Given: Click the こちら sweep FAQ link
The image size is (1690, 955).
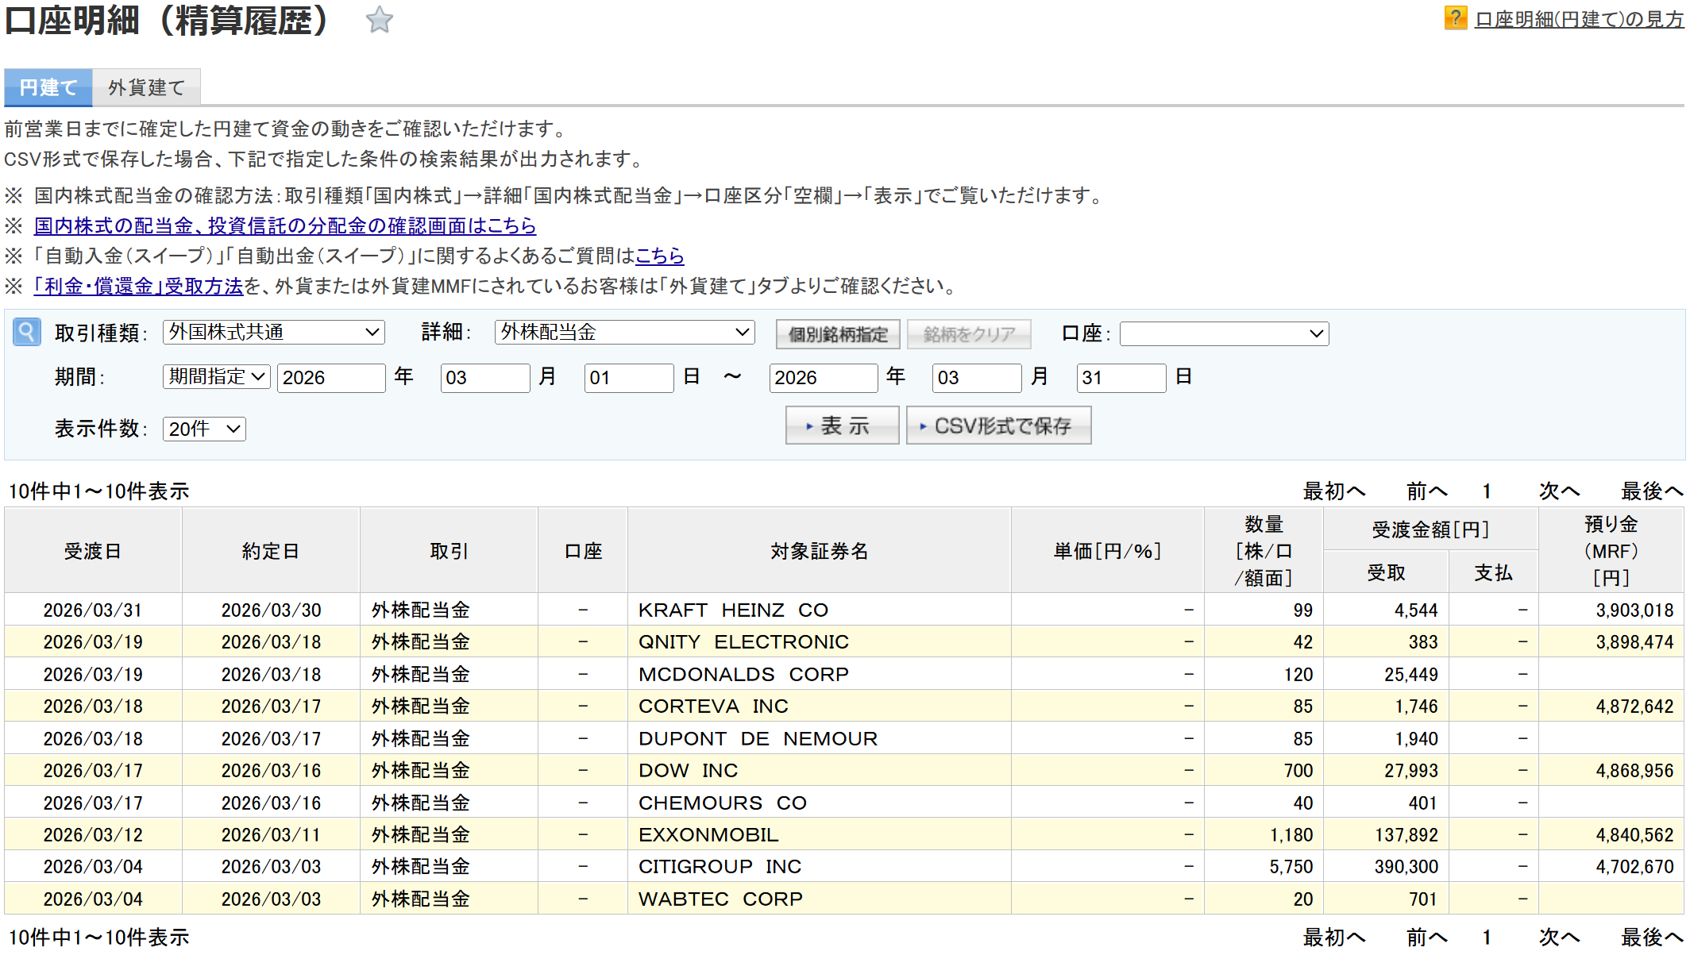Looking at the screenshot, I should coord(659,256).
